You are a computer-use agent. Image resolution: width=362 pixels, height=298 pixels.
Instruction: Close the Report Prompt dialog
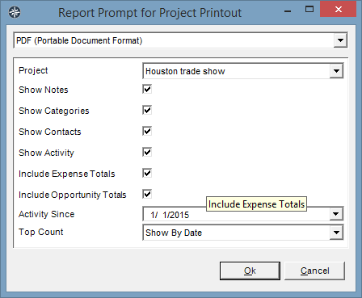tap(339, 10)
